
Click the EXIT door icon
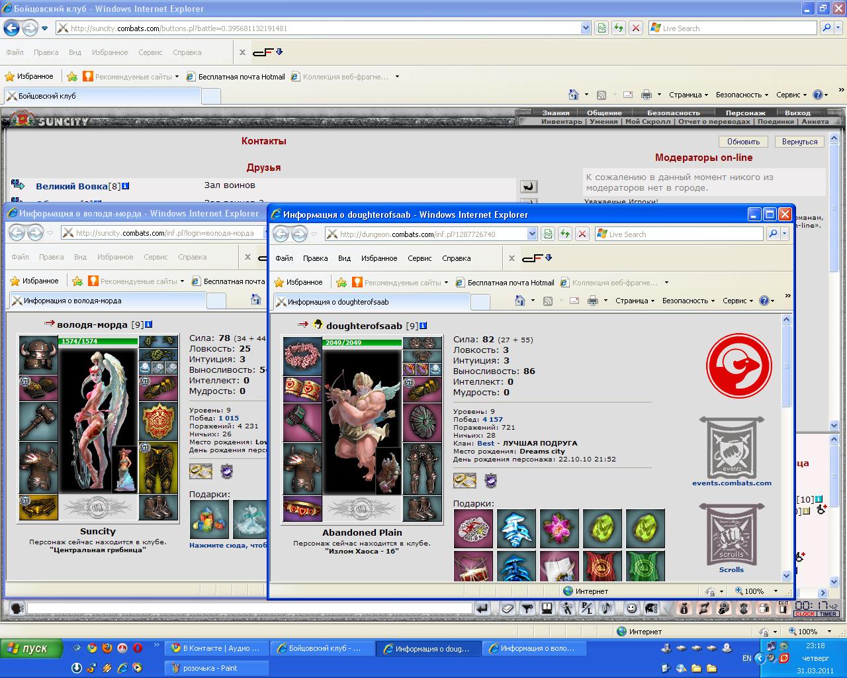tap(783, 608)
